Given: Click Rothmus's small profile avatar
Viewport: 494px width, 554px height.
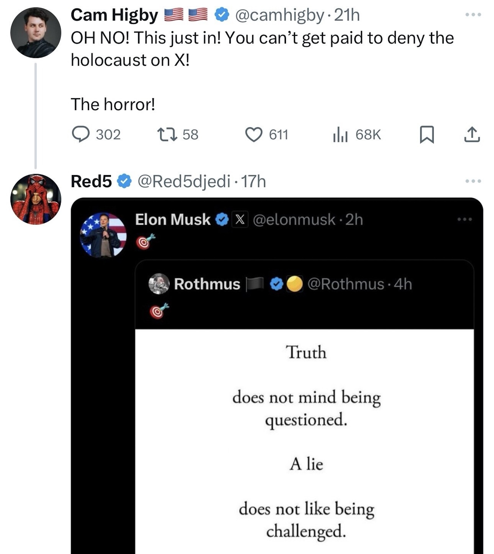Looking at the screenshot, I should point(159,284).
